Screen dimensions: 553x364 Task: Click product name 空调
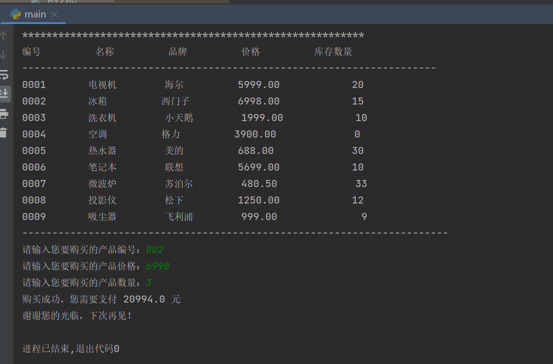(x=98, y=134)
